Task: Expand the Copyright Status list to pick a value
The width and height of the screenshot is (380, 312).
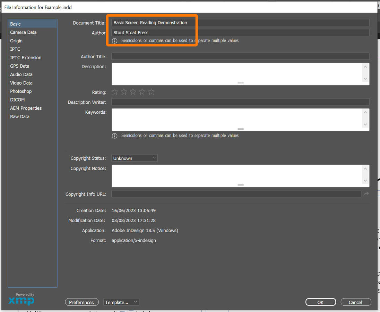Action: click(x=154, y=158)
